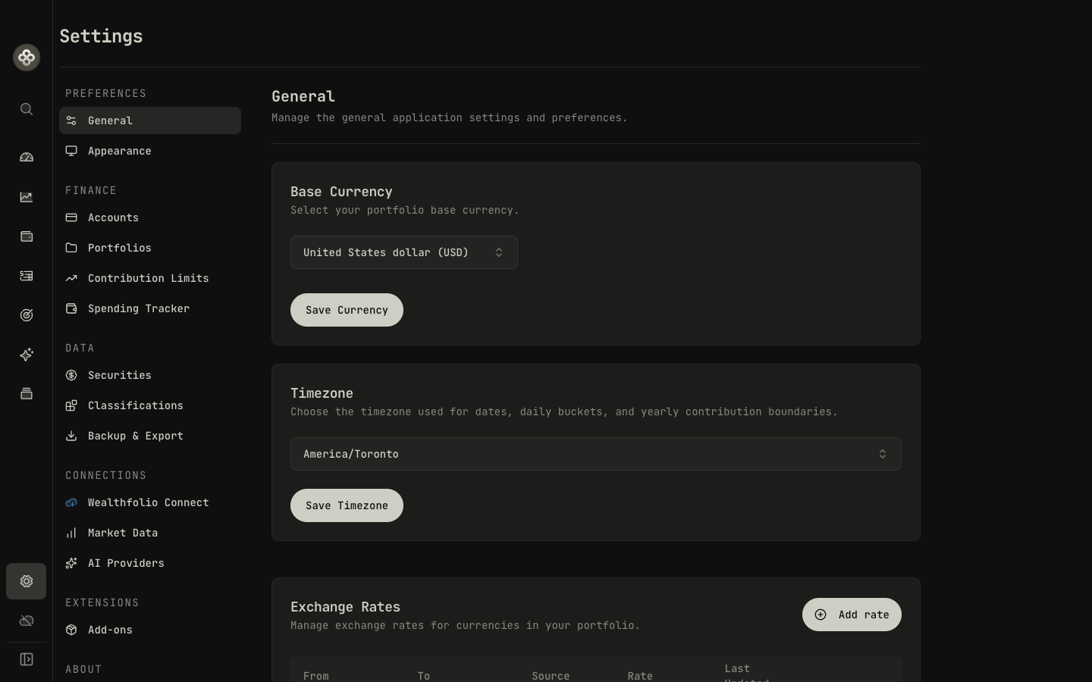Open Accounts settings page
The height and width of the screenshot is (682, 1092).
pyautogui.click(x=150, y=217)
